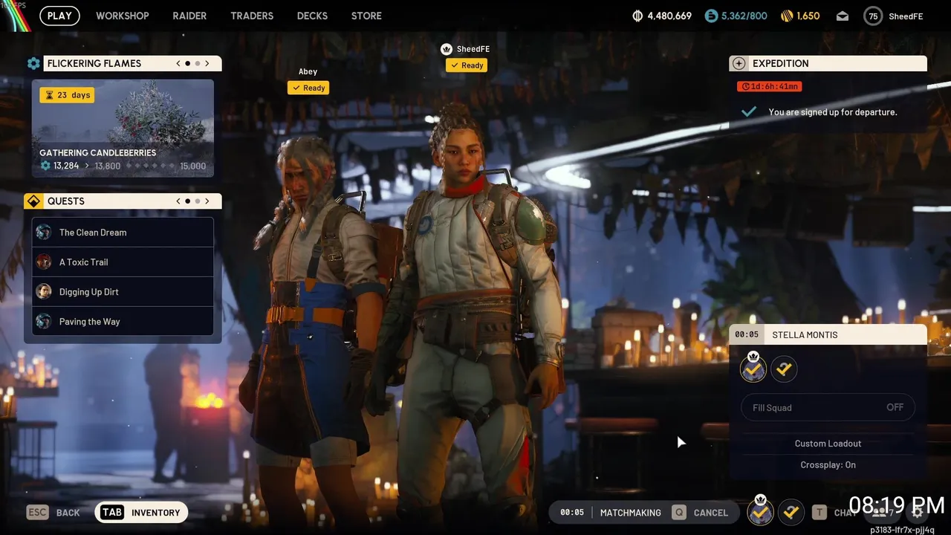Click the Digging Up Dirt quest giver portrait

click(x=44, y=292)
